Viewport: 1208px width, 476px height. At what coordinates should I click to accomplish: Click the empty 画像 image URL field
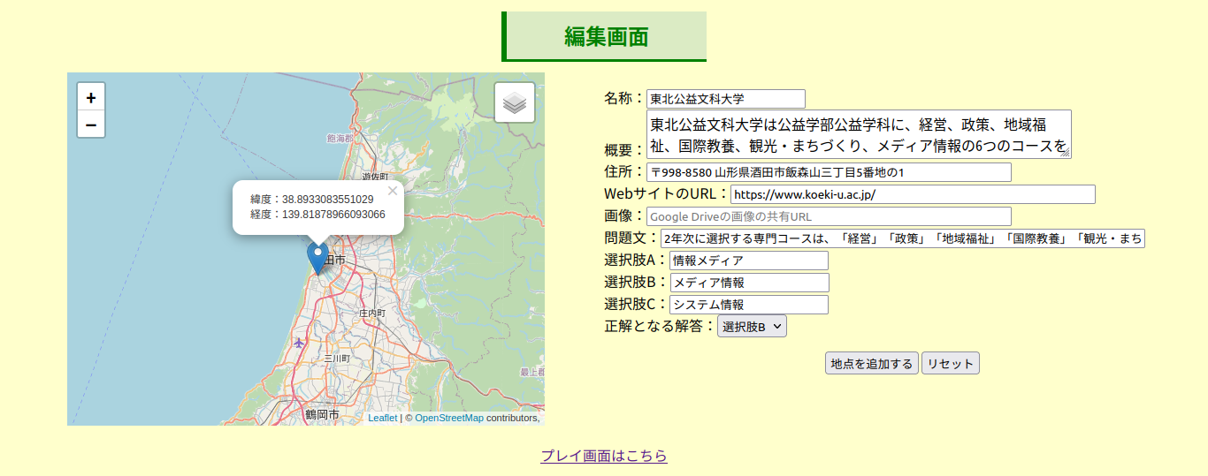828,216
